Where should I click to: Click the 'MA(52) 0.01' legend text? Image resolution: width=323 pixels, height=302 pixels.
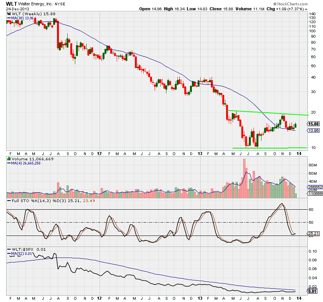tap(21, 254)
